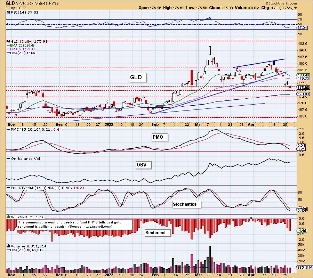Click the tallest volume bar in March
The image size is (313, 278).
coord(210,260)
